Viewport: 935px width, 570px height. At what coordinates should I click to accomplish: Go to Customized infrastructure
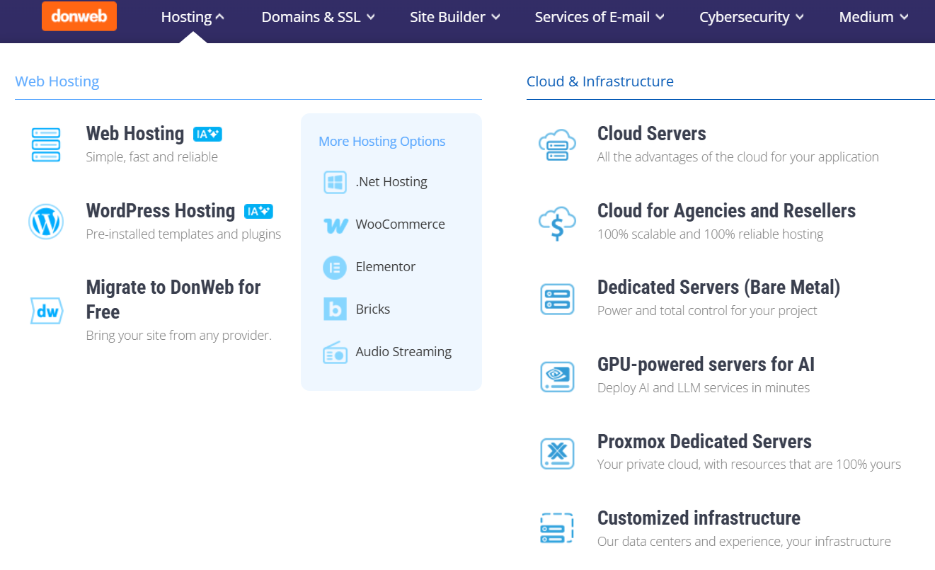(x=699, y=518)
